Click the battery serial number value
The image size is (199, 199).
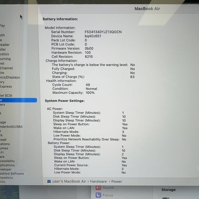click(x=103, y=32)
